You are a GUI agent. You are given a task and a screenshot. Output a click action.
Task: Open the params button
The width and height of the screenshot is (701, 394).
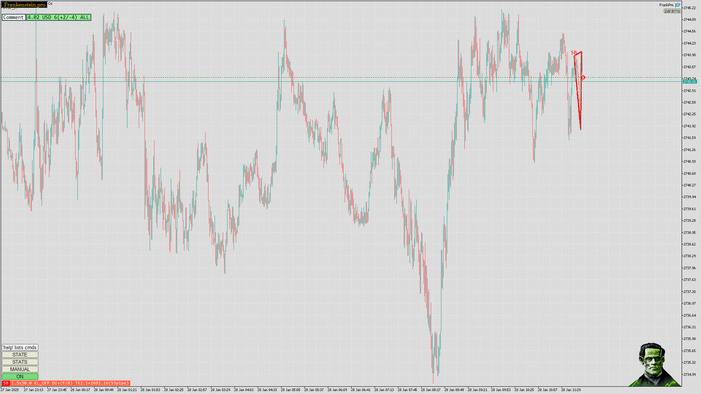tap(672, 11)
